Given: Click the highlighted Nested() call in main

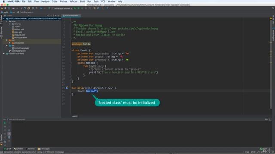Looking at the screenshot, I should click(92, 91).
